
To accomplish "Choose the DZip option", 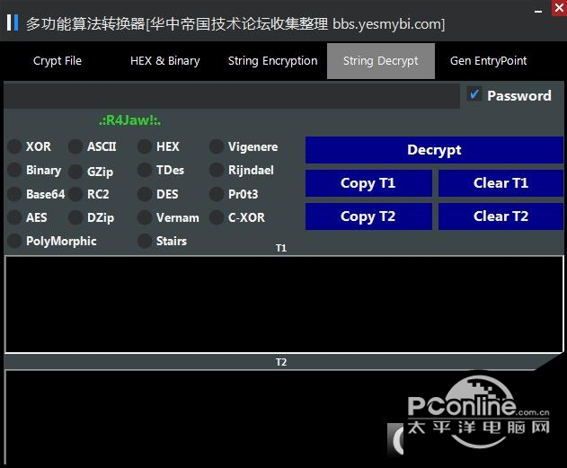I will 75,217.
